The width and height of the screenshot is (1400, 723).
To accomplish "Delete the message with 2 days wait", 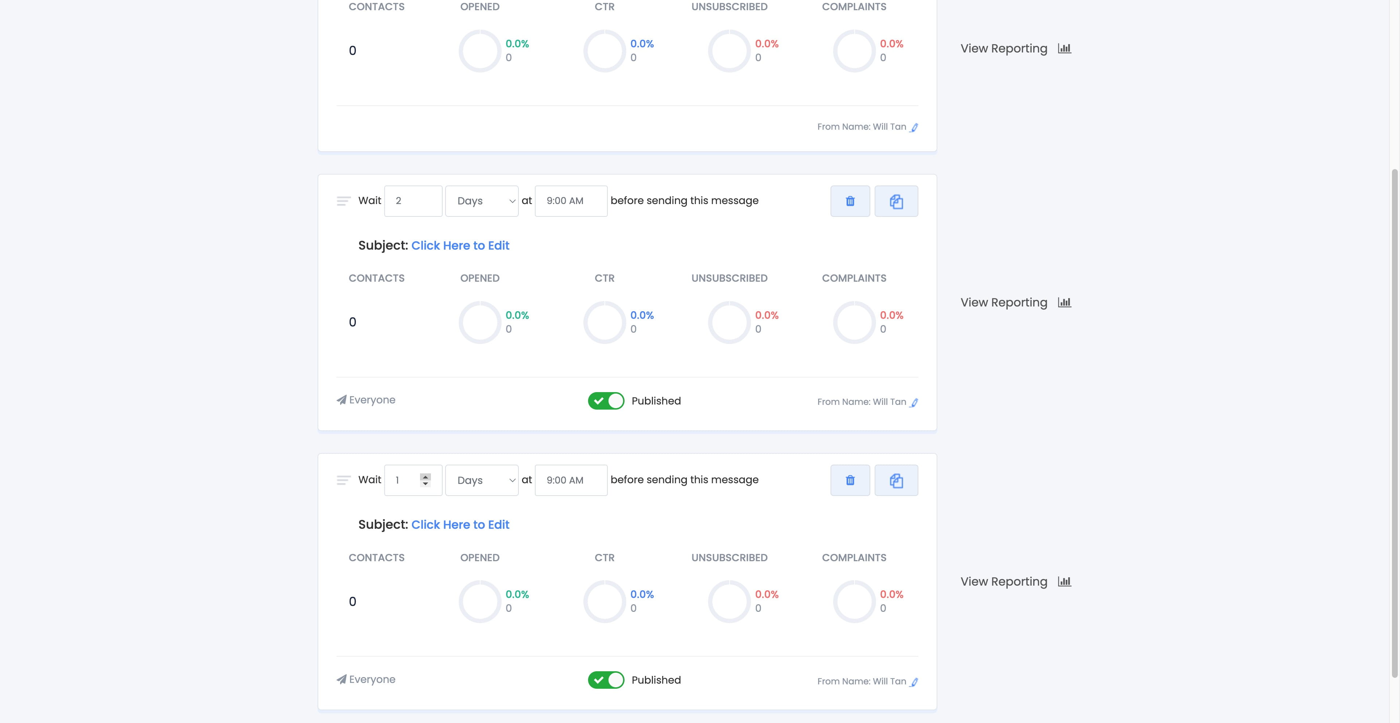I will [850, 201].
